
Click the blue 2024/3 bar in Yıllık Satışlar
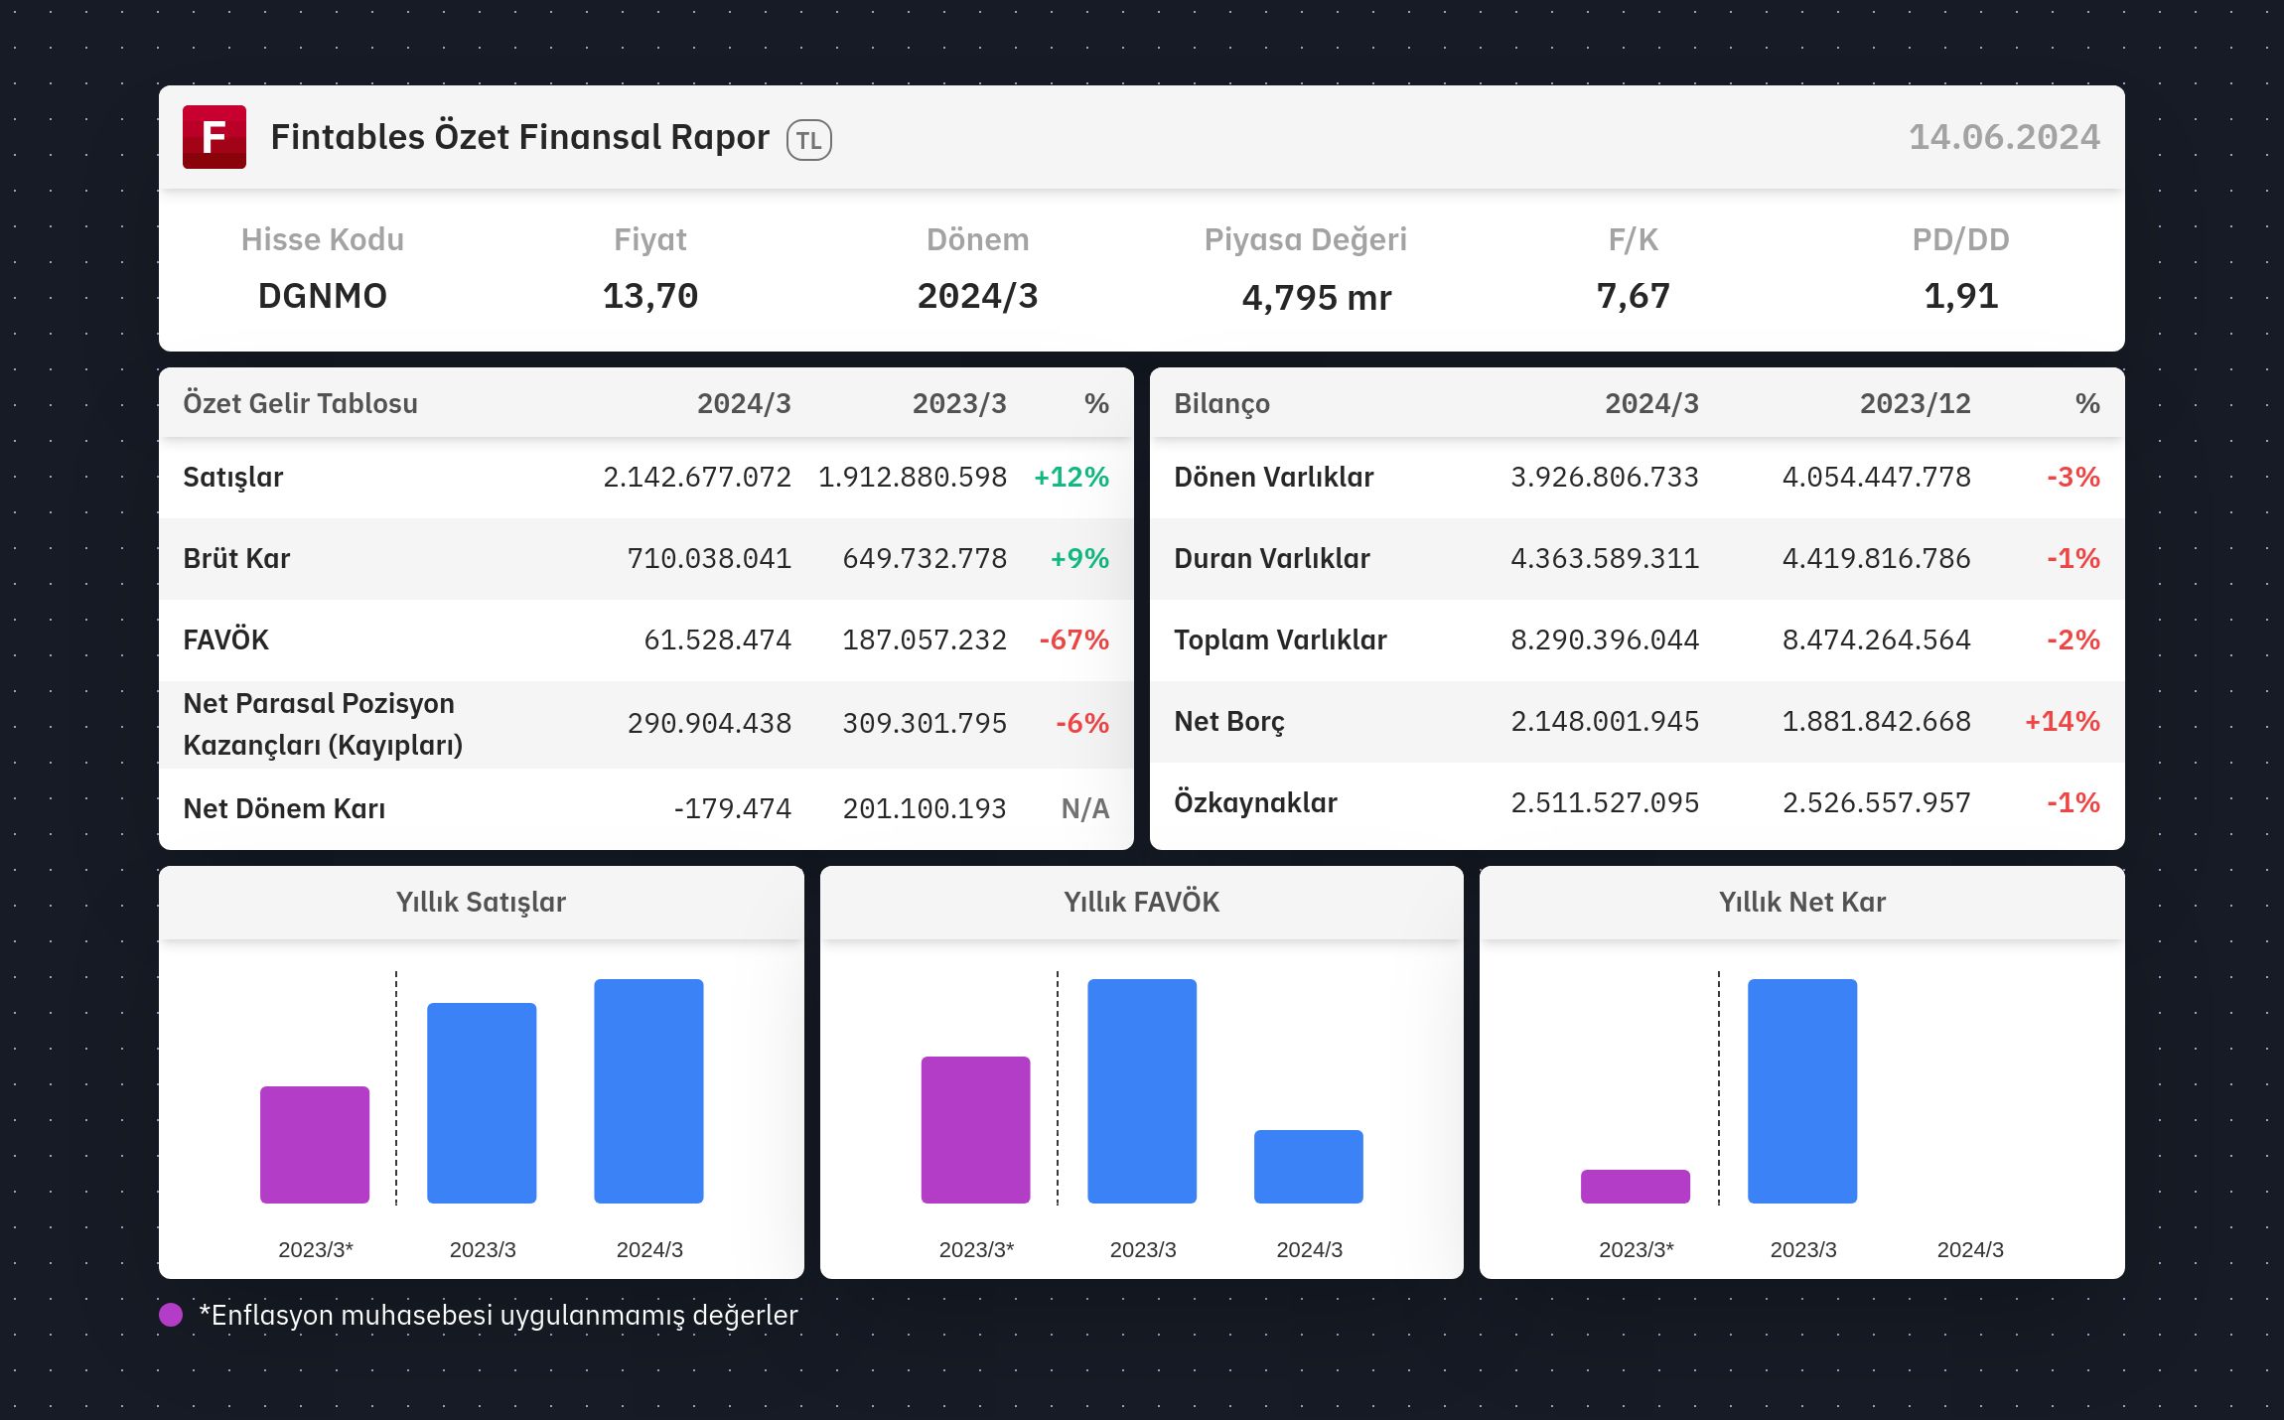(648, 1091)
